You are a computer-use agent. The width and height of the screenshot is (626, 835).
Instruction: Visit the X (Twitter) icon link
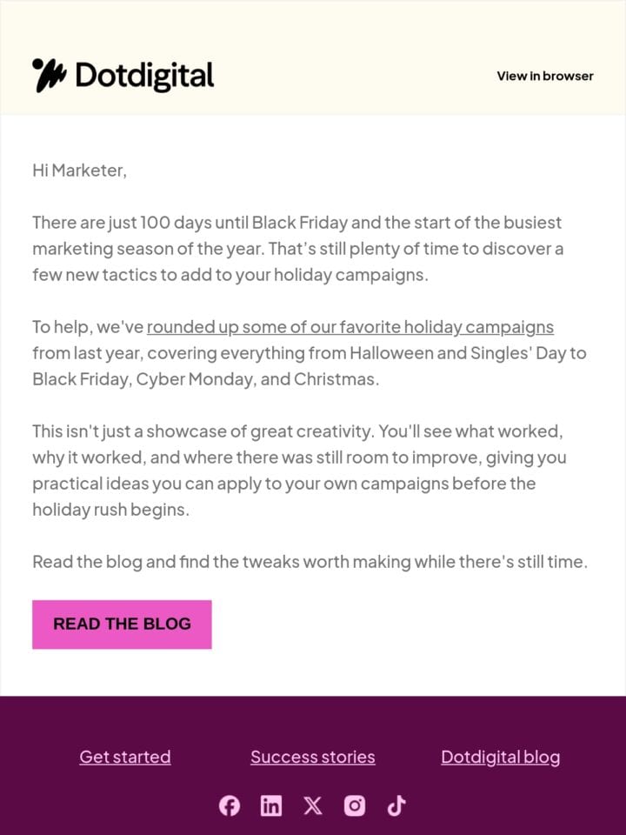[313, 805]
